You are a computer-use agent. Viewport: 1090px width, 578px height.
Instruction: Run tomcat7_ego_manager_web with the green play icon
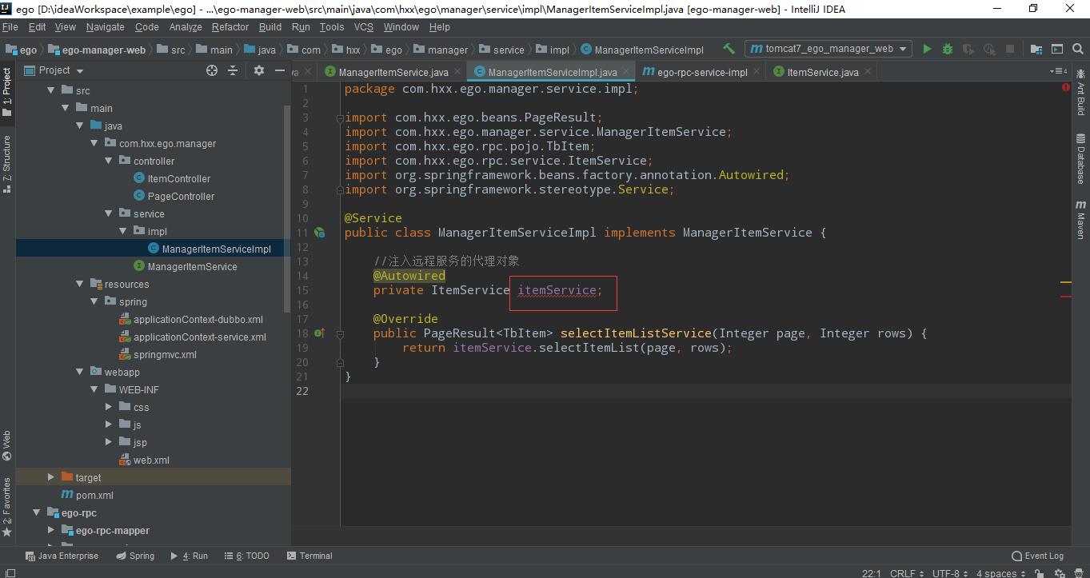click(927, 49)
